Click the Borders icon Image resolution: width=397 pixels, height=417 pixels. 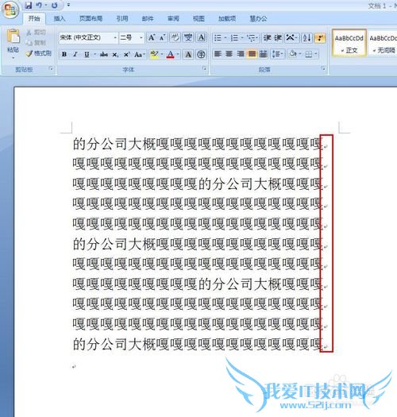[308, 54]
